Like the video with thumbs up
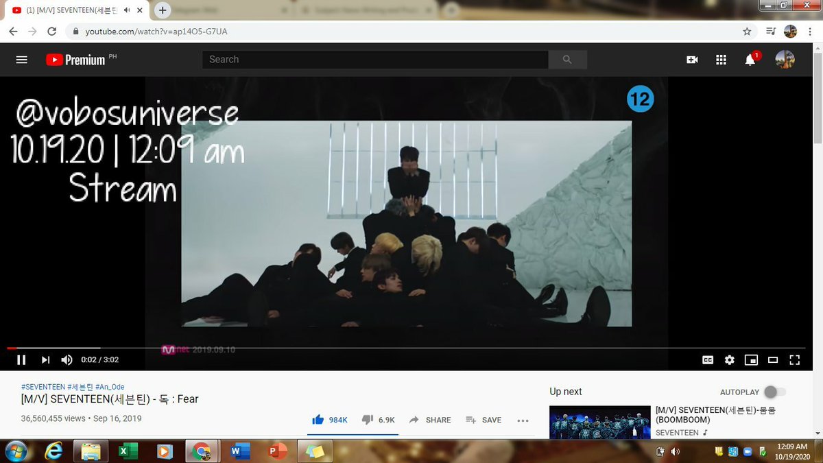 click(x=330, y=420)
